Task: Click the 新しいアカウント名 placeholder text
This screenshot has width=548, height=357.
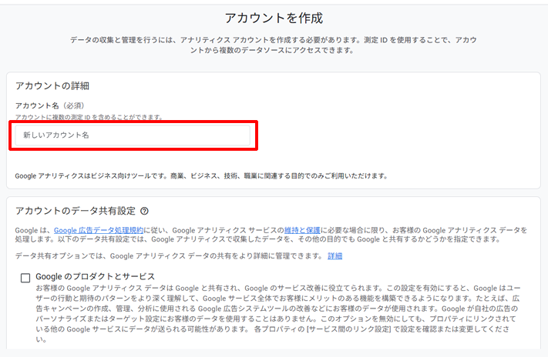Action: tap(56, 135)
